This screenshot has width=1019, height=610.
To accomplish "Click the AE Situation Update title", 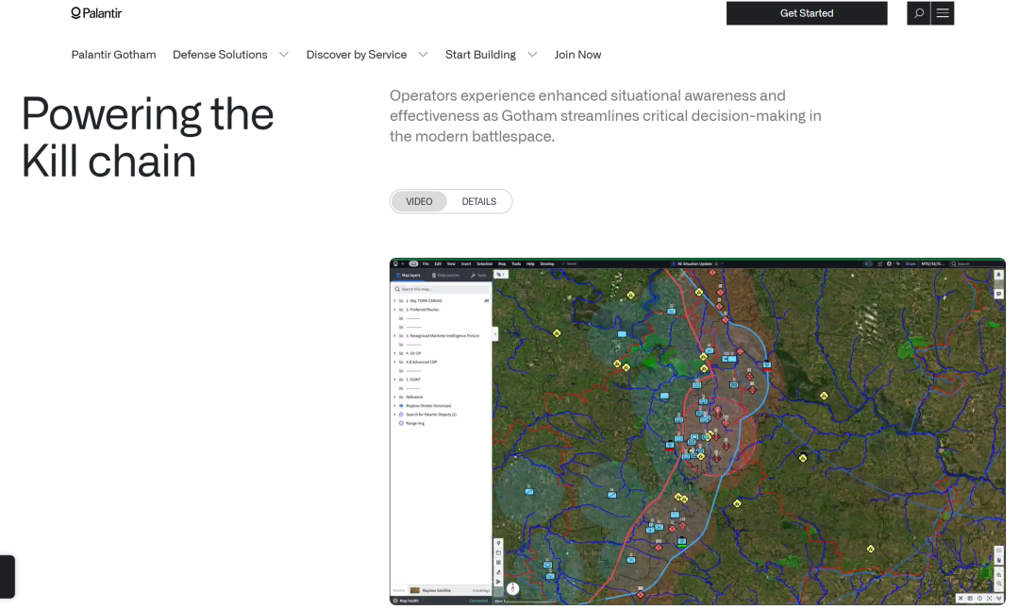I will click(694, 264).
